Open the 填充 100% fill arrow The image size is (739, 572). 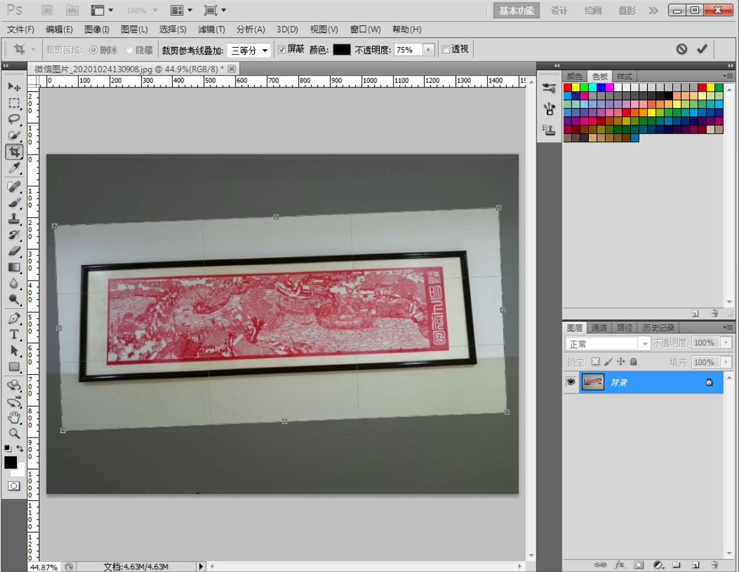(x=726, y=362)
